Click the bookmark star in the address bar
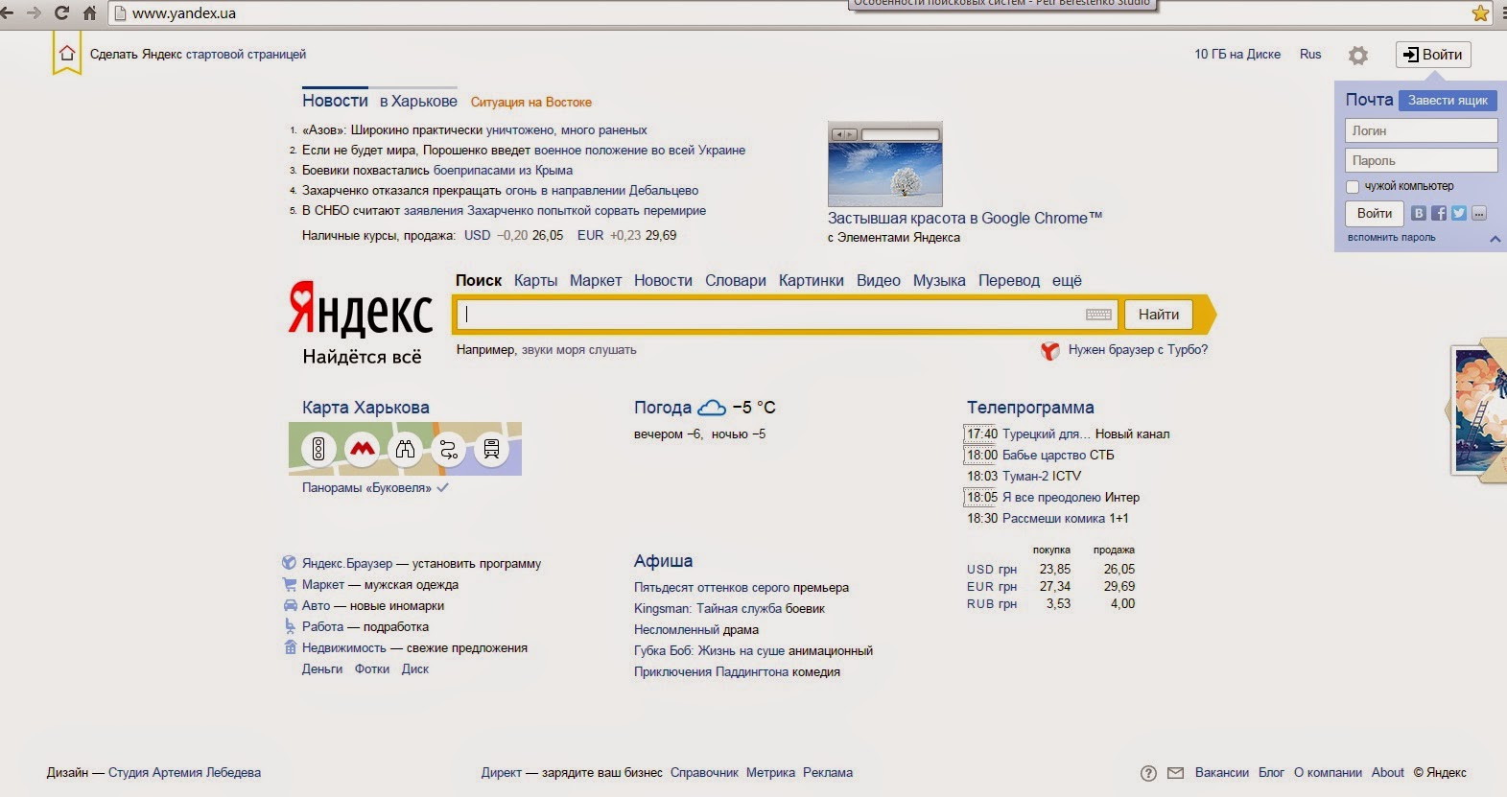The height and width of the screenshot is (797, 1507). (x=1481, y=13)
